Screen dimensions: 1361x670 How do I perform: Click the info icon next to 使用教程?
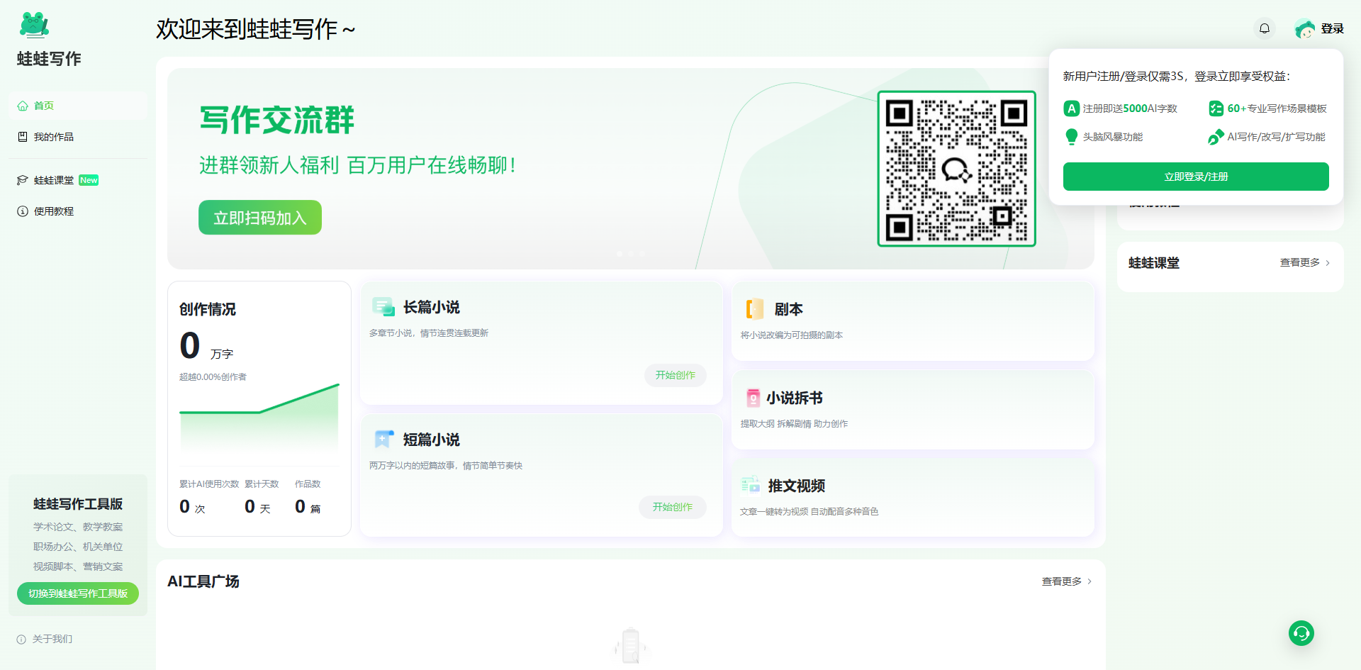tap(21, 211)
